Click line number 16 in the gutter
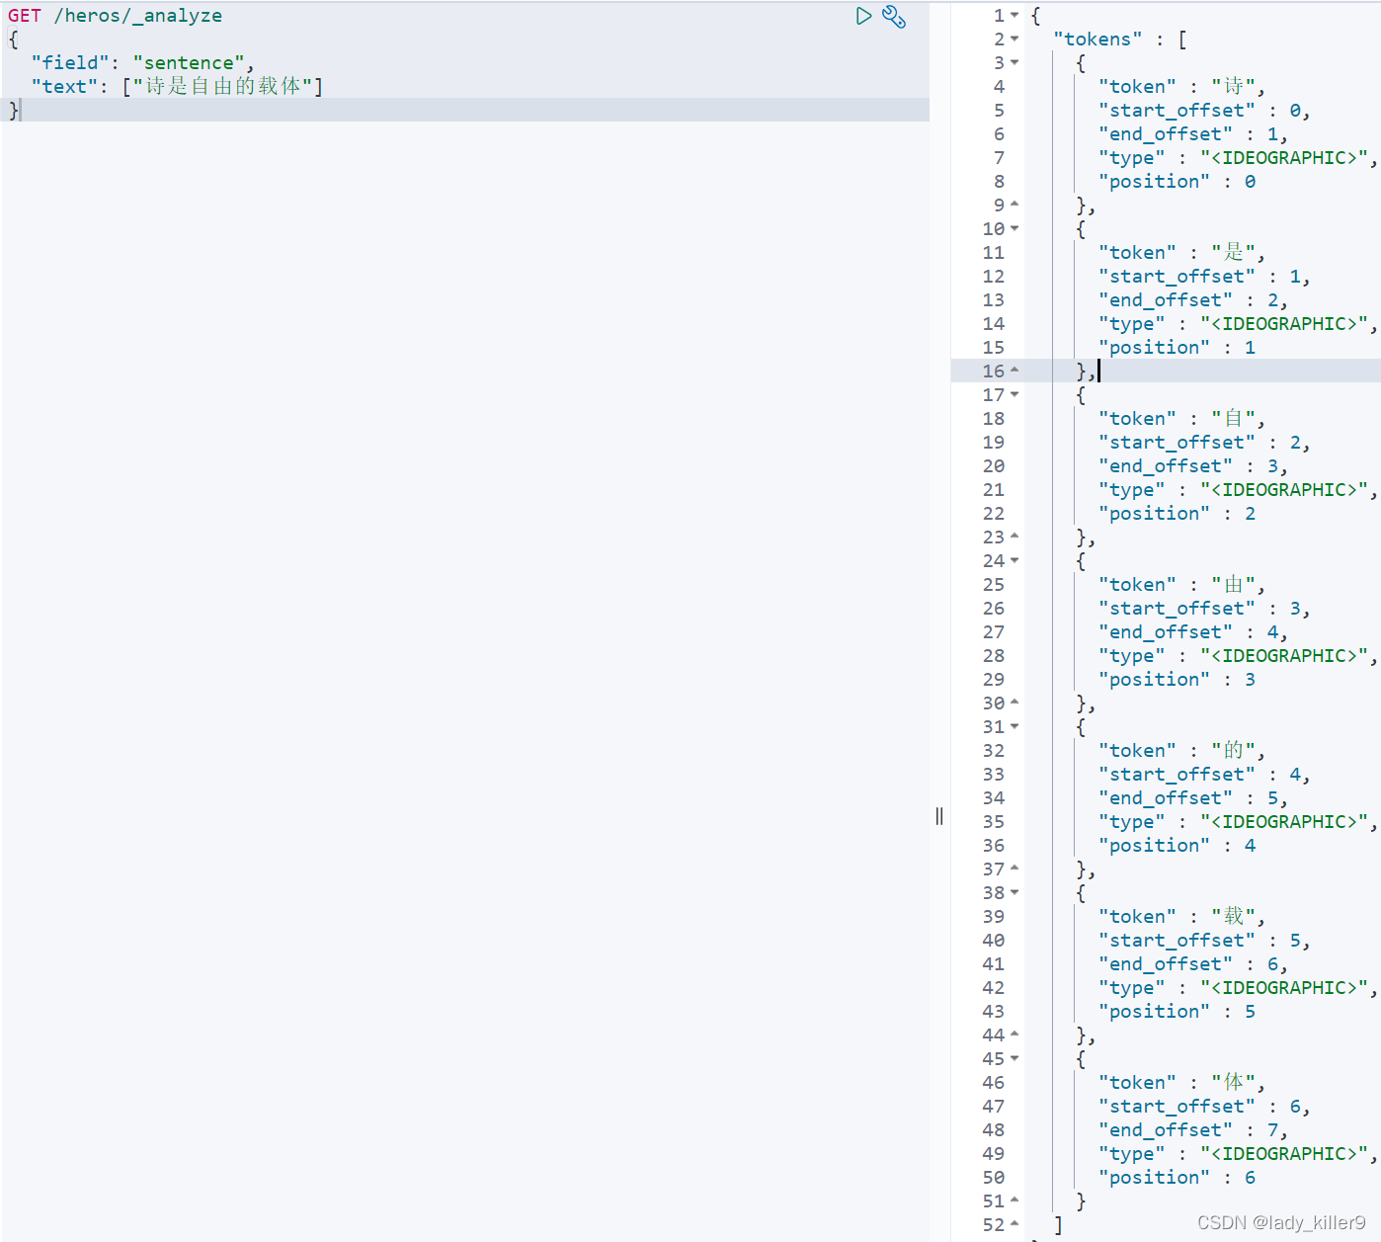Screen dimensions: 1381x1242 (x=993, y=371)
